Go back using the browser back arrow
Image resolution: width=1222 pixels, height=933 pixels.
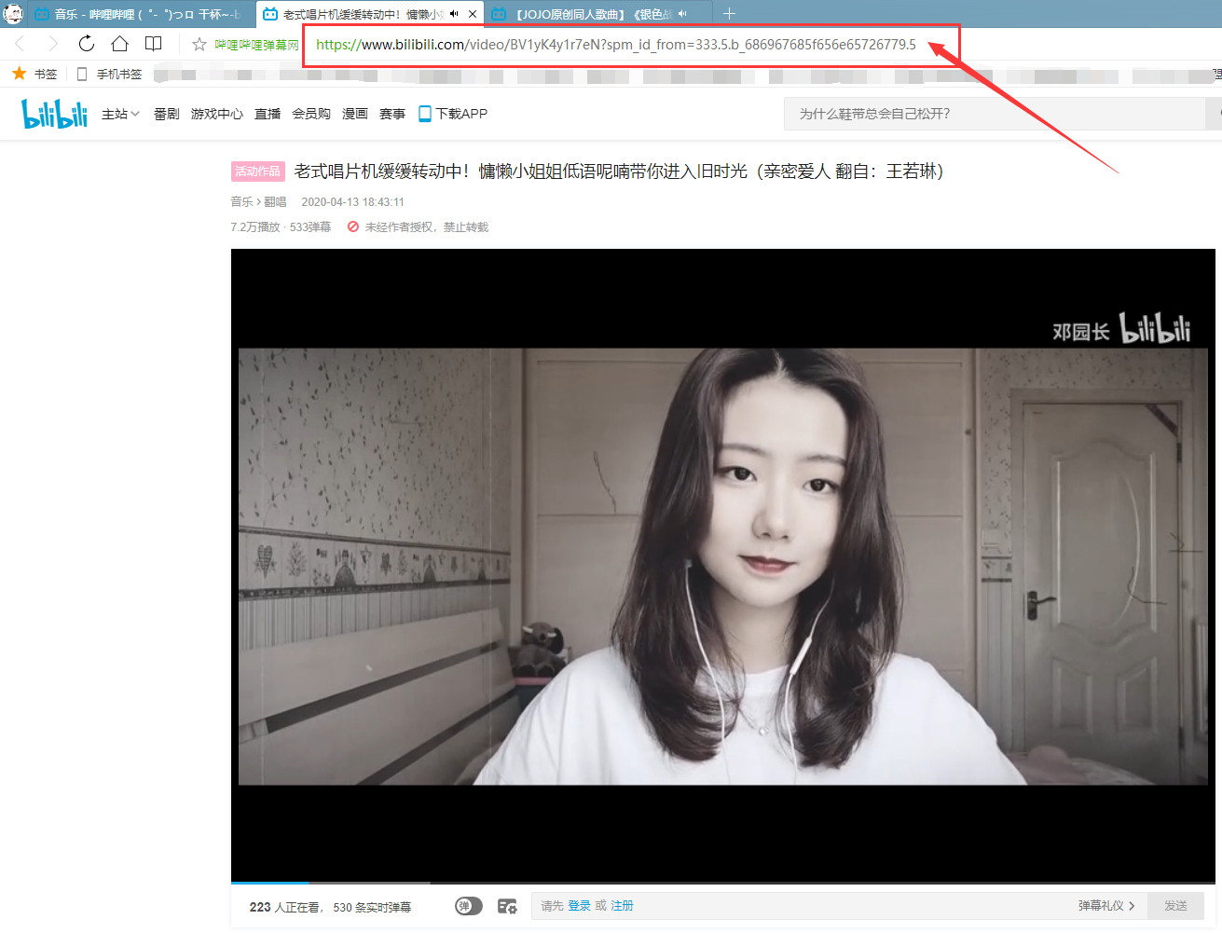click(x=20, y=44)
